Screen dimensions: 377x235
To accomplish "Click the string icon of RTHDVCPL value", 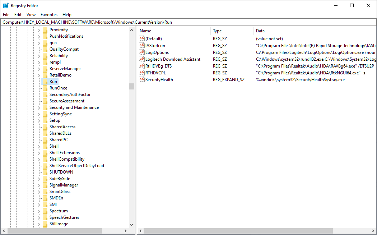I will (142, 73).
